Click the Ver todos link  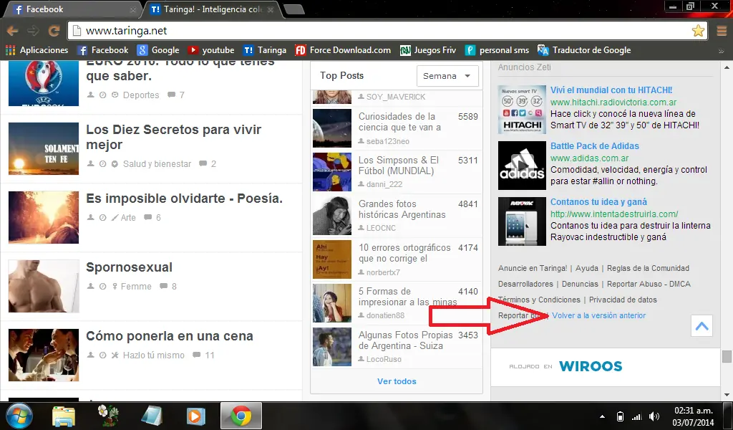(x=397, y=381)
